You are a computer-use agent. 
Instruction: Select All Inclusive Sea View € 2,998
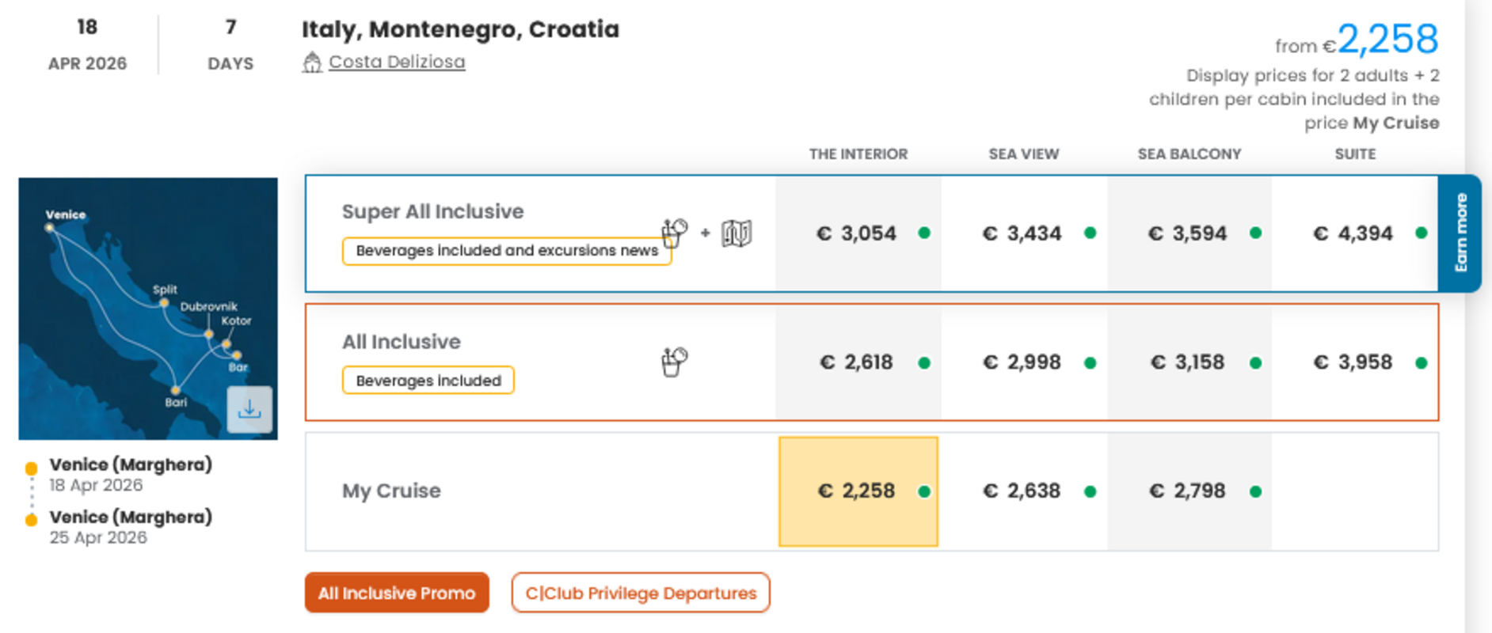[x=1022, y=362]
